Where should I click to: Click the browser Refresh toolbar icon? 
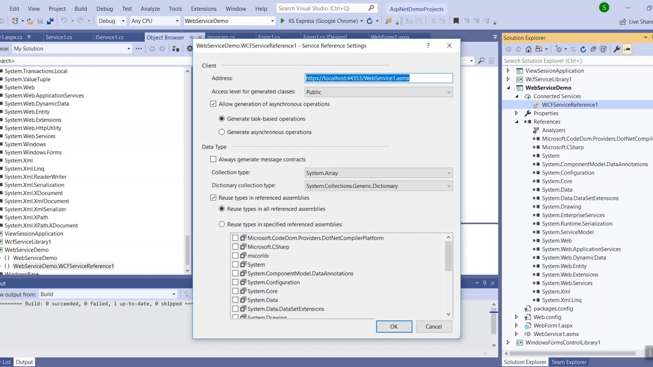(369, 21)
